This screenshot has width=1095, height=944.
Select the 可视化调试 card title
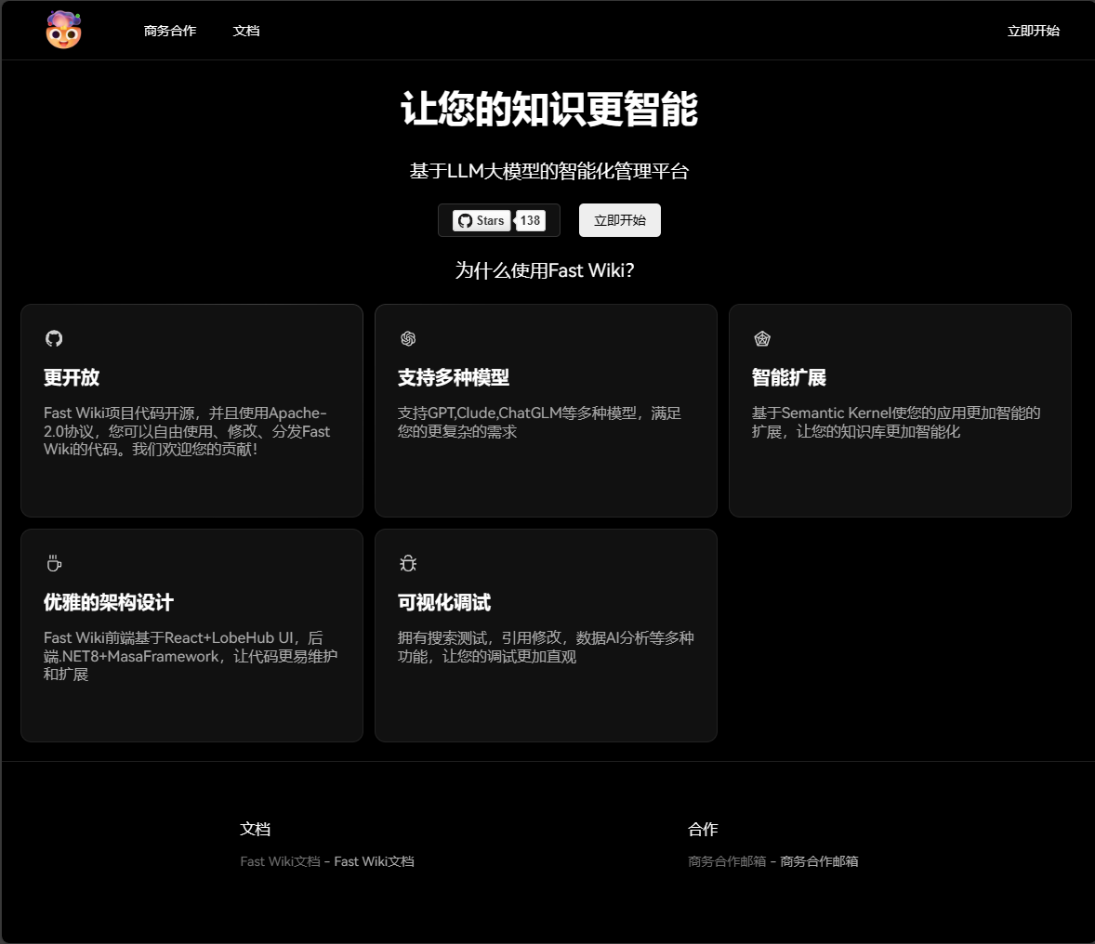click(444, 603)
